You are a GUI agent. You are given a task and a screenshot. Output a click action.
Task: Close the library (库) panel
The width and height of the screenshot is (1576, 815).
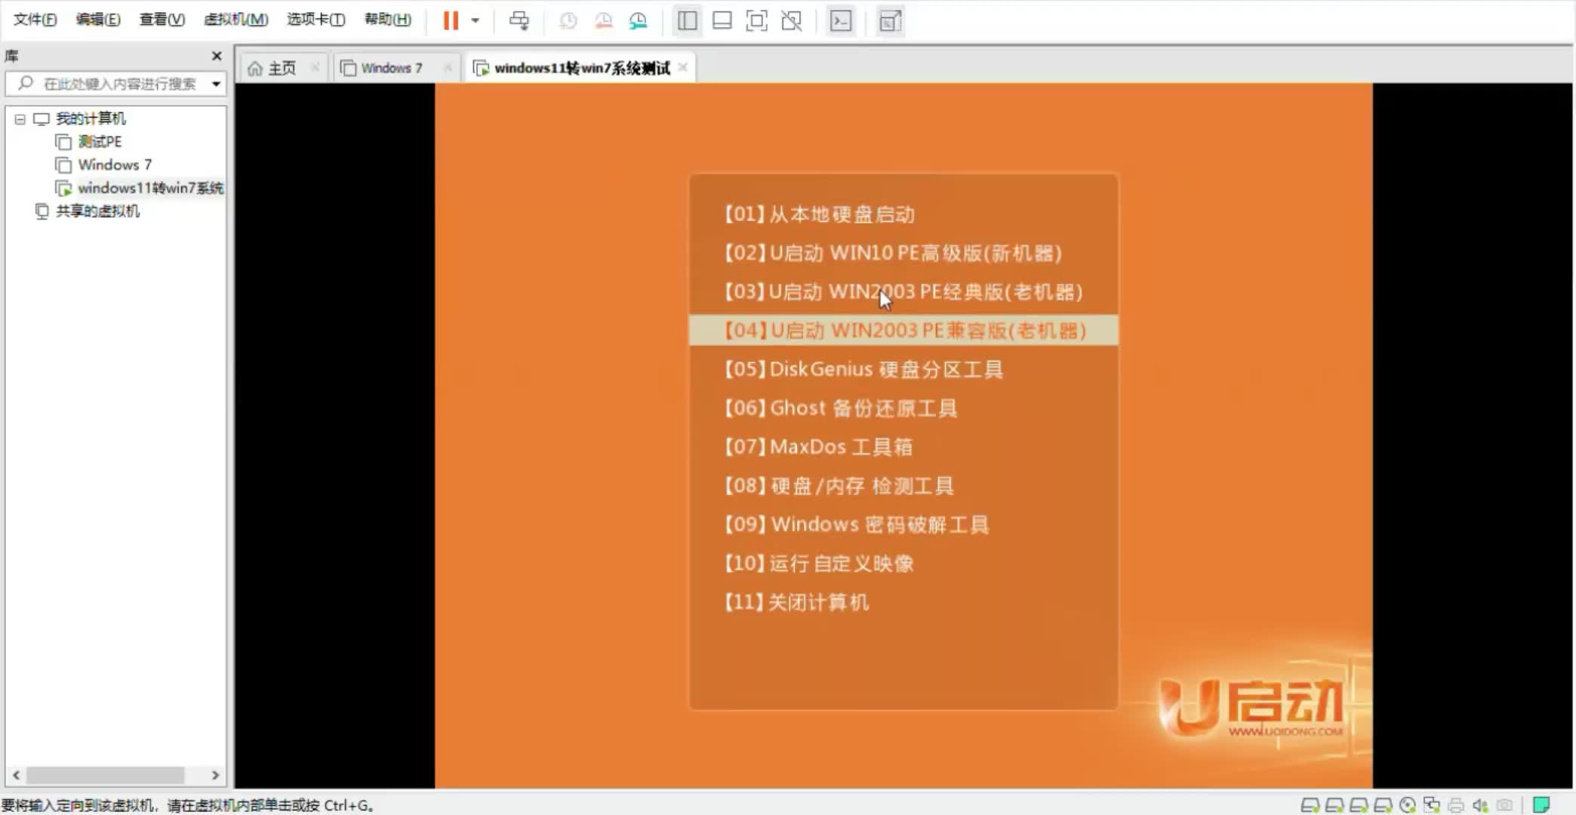pos(217,56)
